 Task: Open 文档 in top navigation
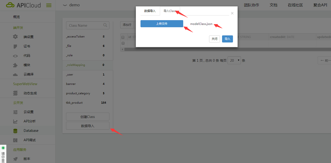(273, 5)
